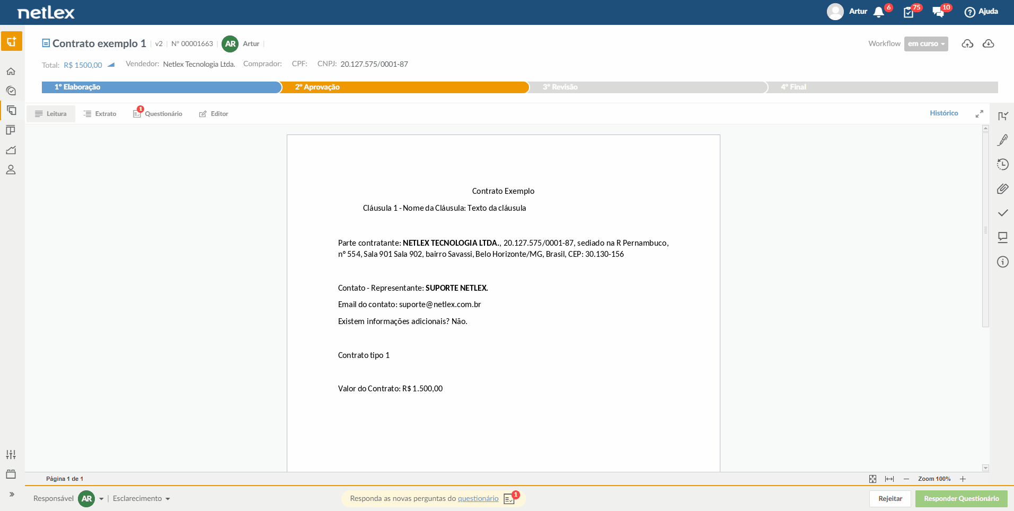The width and height of the screenshot is (1014, 511).
Task: Click the cloud download icon
Action: [988, 43]
